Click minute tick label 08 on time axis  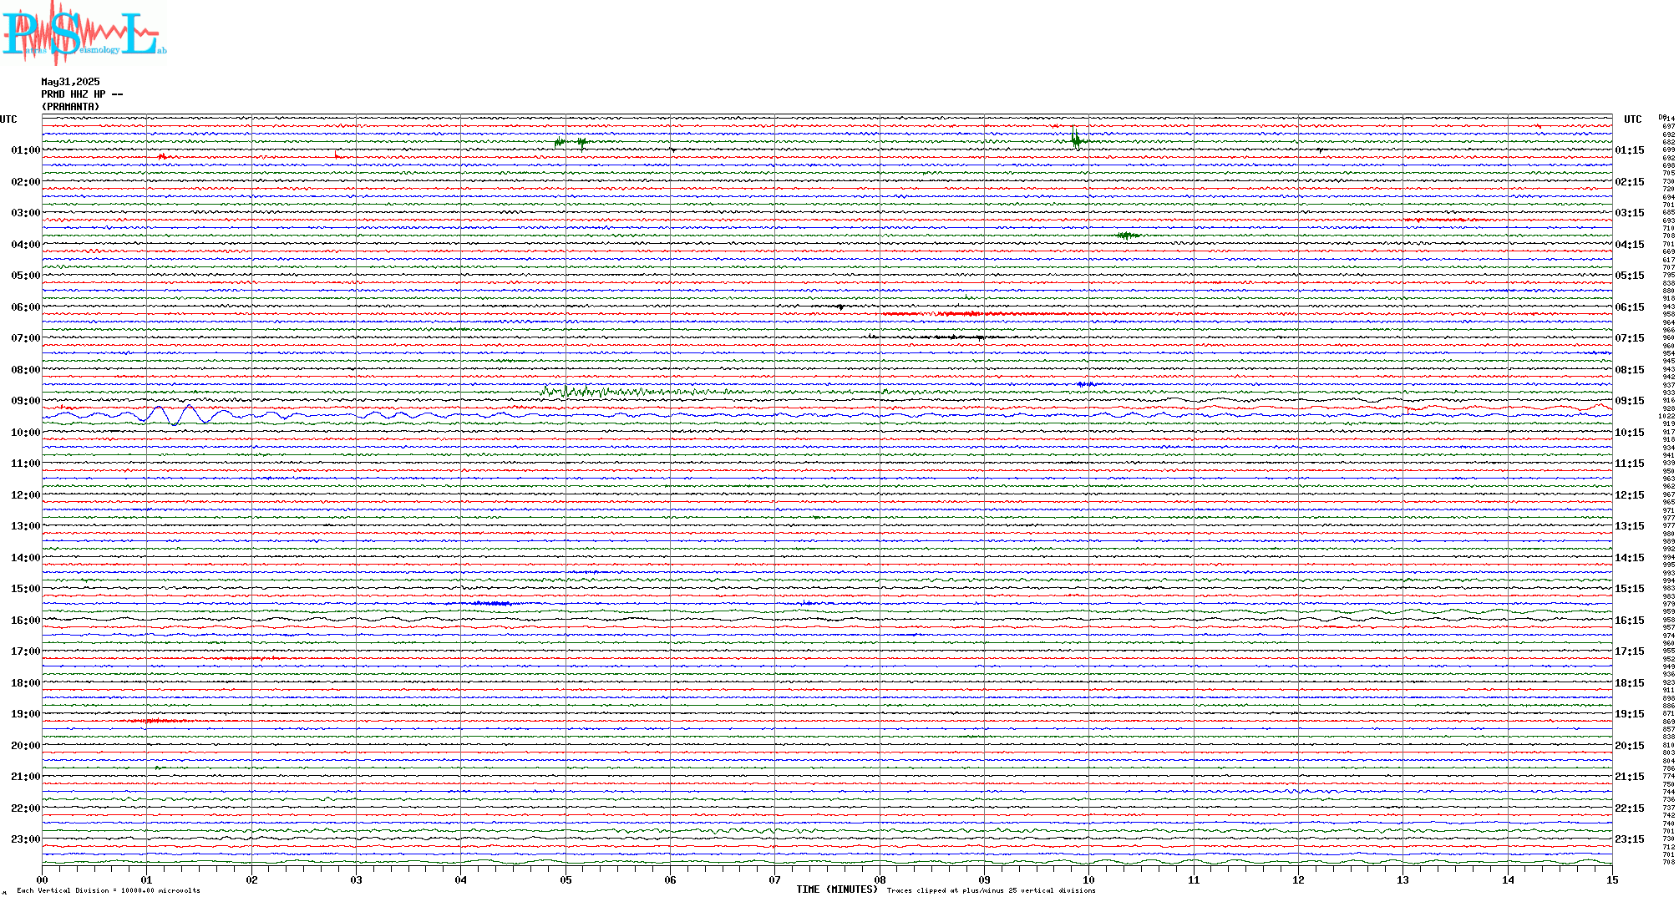(880, 880)
